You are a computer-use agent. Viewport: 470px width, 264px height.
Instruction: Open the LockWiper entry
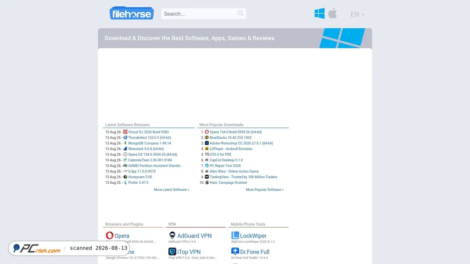253,236
